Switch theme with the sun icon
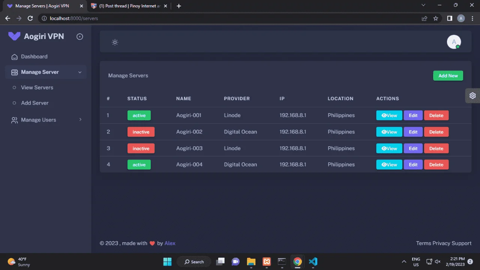This screenshot has width=480, height=270. pos(115,42)
